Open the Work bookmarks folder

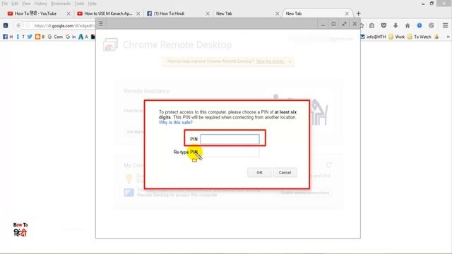click(397, 37)
